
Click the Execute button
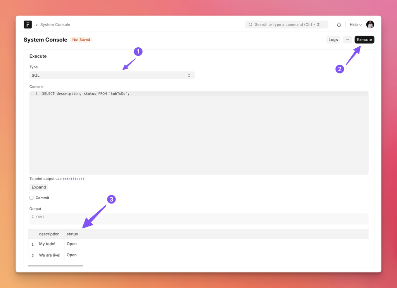[x=364, y=40]
